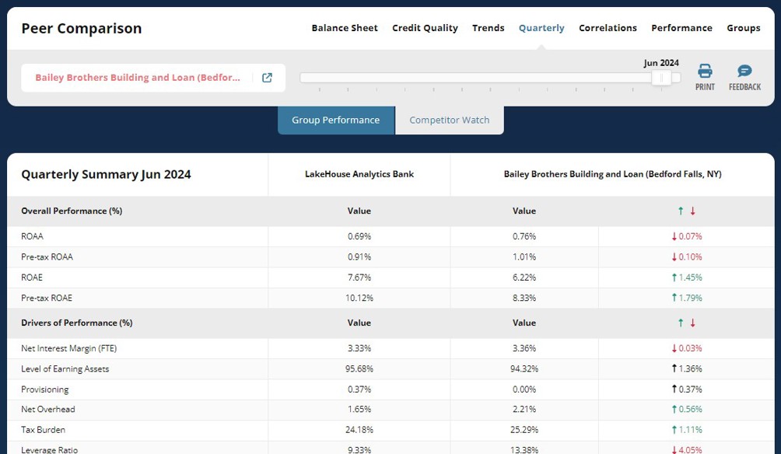Go to the Trends tab

click(x=489, y=28)
